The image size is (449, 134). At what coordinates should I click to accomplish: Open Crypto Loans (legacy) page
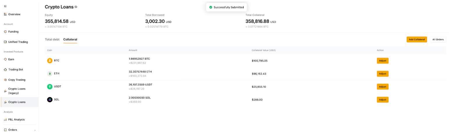17,91
